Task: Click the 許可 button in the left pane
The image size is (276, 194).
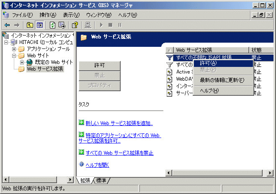Action: coord(100,66)
